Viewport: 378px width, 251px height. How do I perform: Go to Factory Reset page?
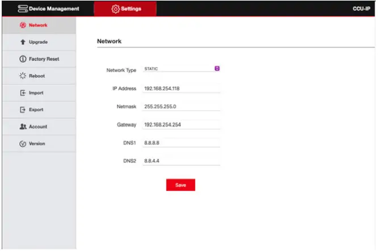pos(39,59)
